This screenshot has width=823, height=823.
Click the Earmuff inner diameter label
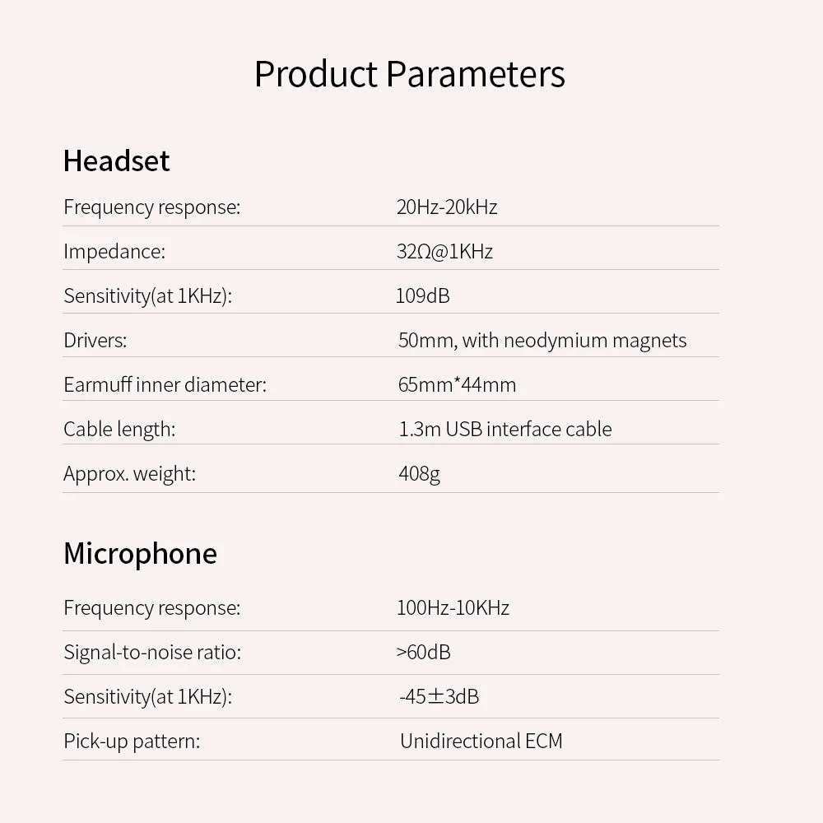165,384
